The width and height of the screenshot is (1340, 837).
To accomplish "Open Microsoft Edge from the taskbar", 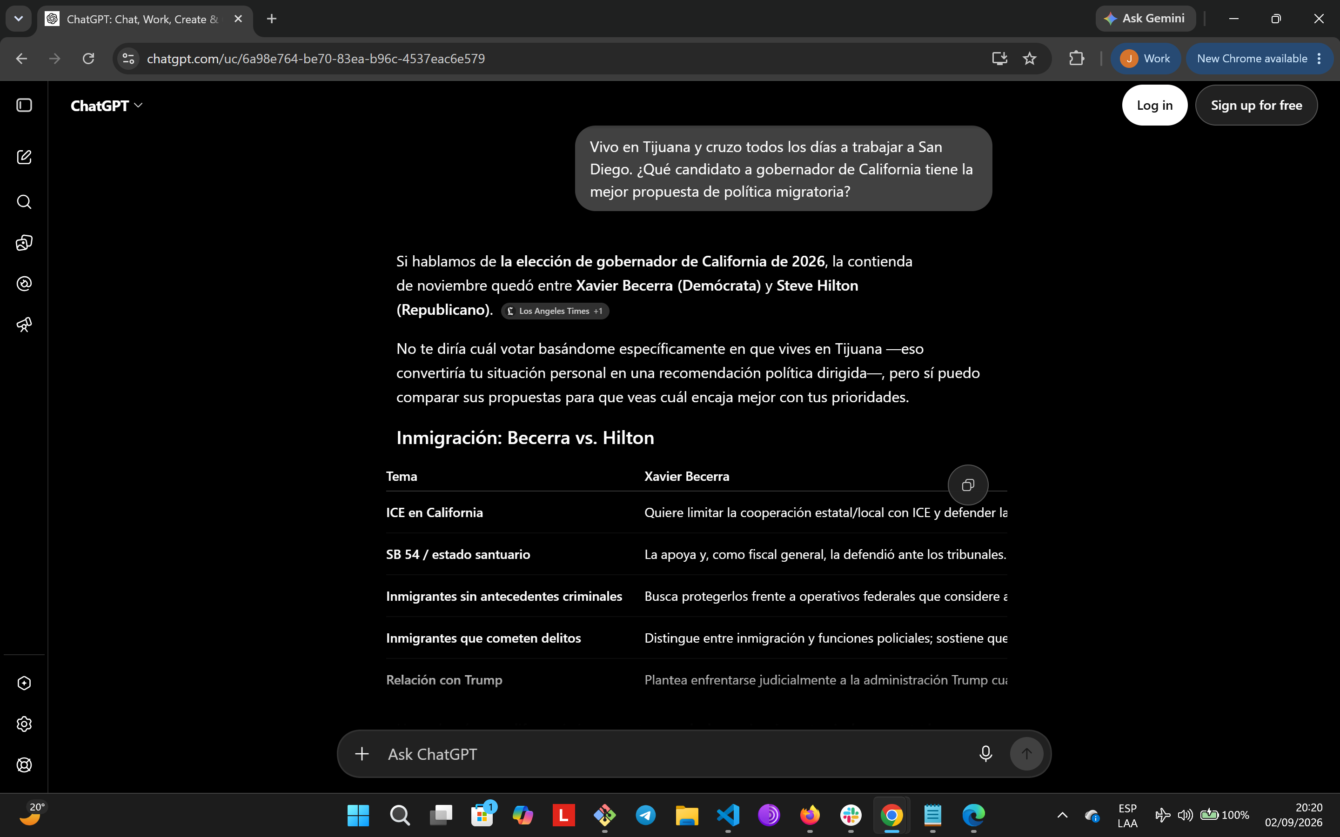I will [973, 815].
